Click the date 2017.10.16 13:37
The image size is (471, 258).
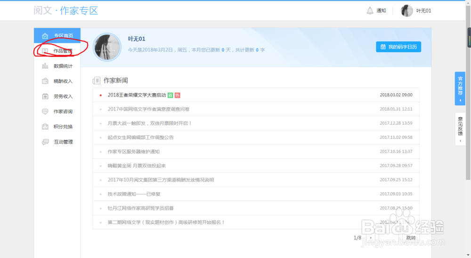pyautogui.click(x=396, y=152)
